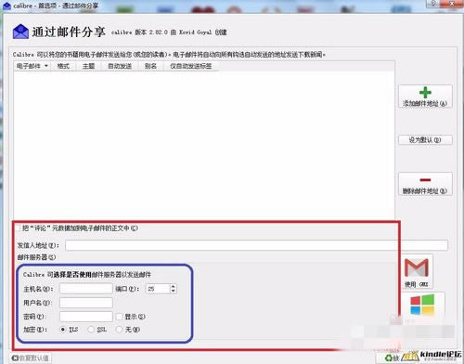
Task: Click the blue envelope share by mail icon
Action: pyautogui.click(x=20, y=32)
